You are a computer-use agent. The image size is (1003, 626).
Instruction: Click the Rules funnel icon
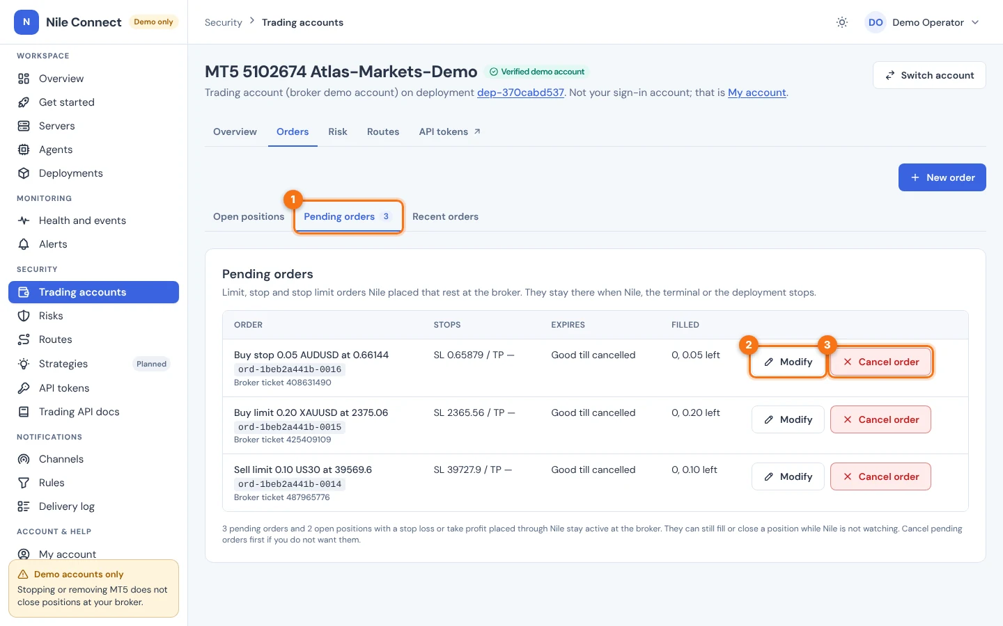point(24,483)
